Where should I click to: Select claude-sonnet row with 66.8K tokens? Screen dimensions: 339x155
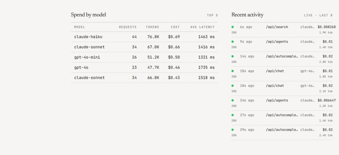click(x=144, y=78)
